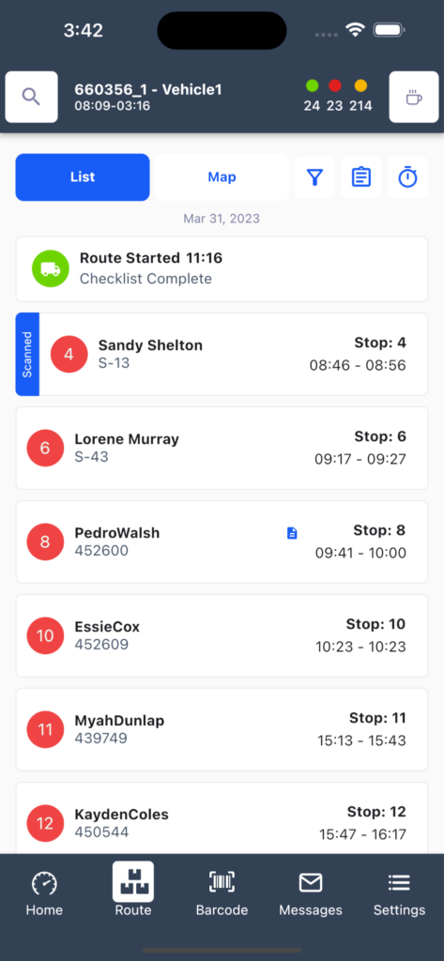Open EssieCox stop 10 entry
The image size is (444, 961).
222,635
